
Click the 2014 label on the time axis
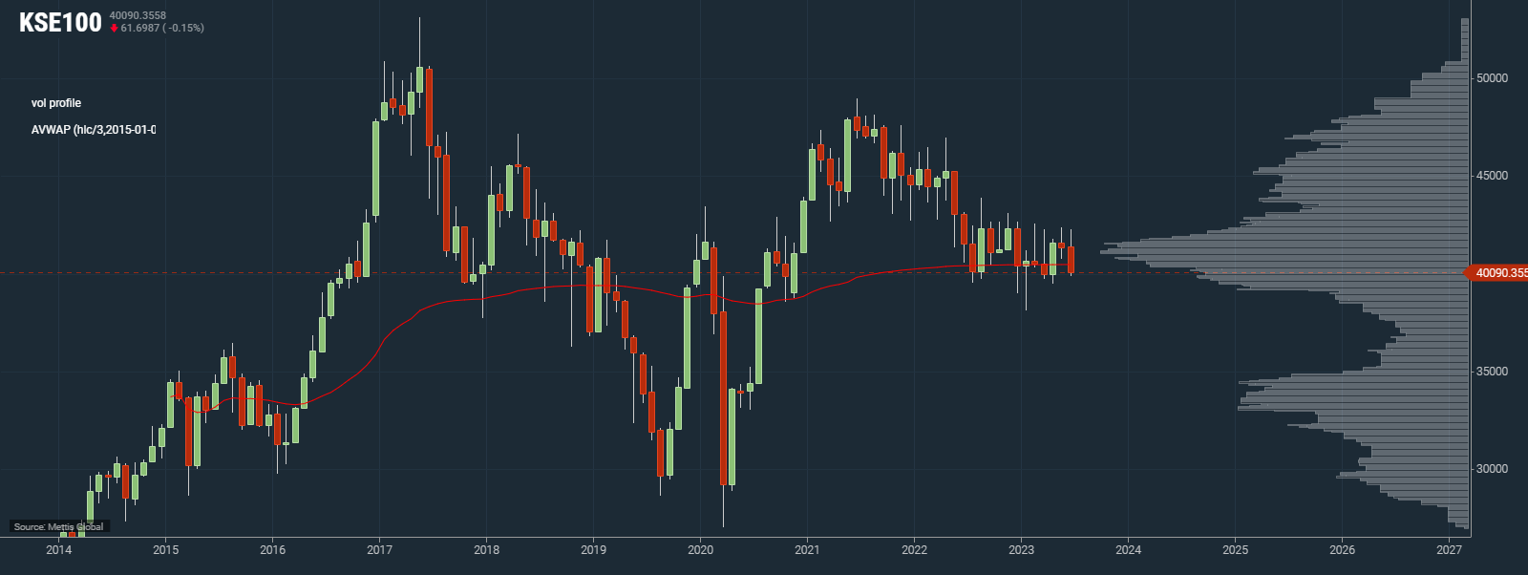(59, 549)
